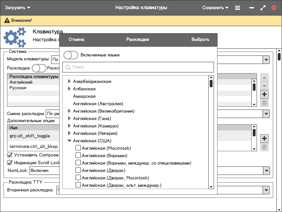Viewport: 282px width, 212px height.
Task: Move selected layout down with arrow icon
Action: [264, 86]
